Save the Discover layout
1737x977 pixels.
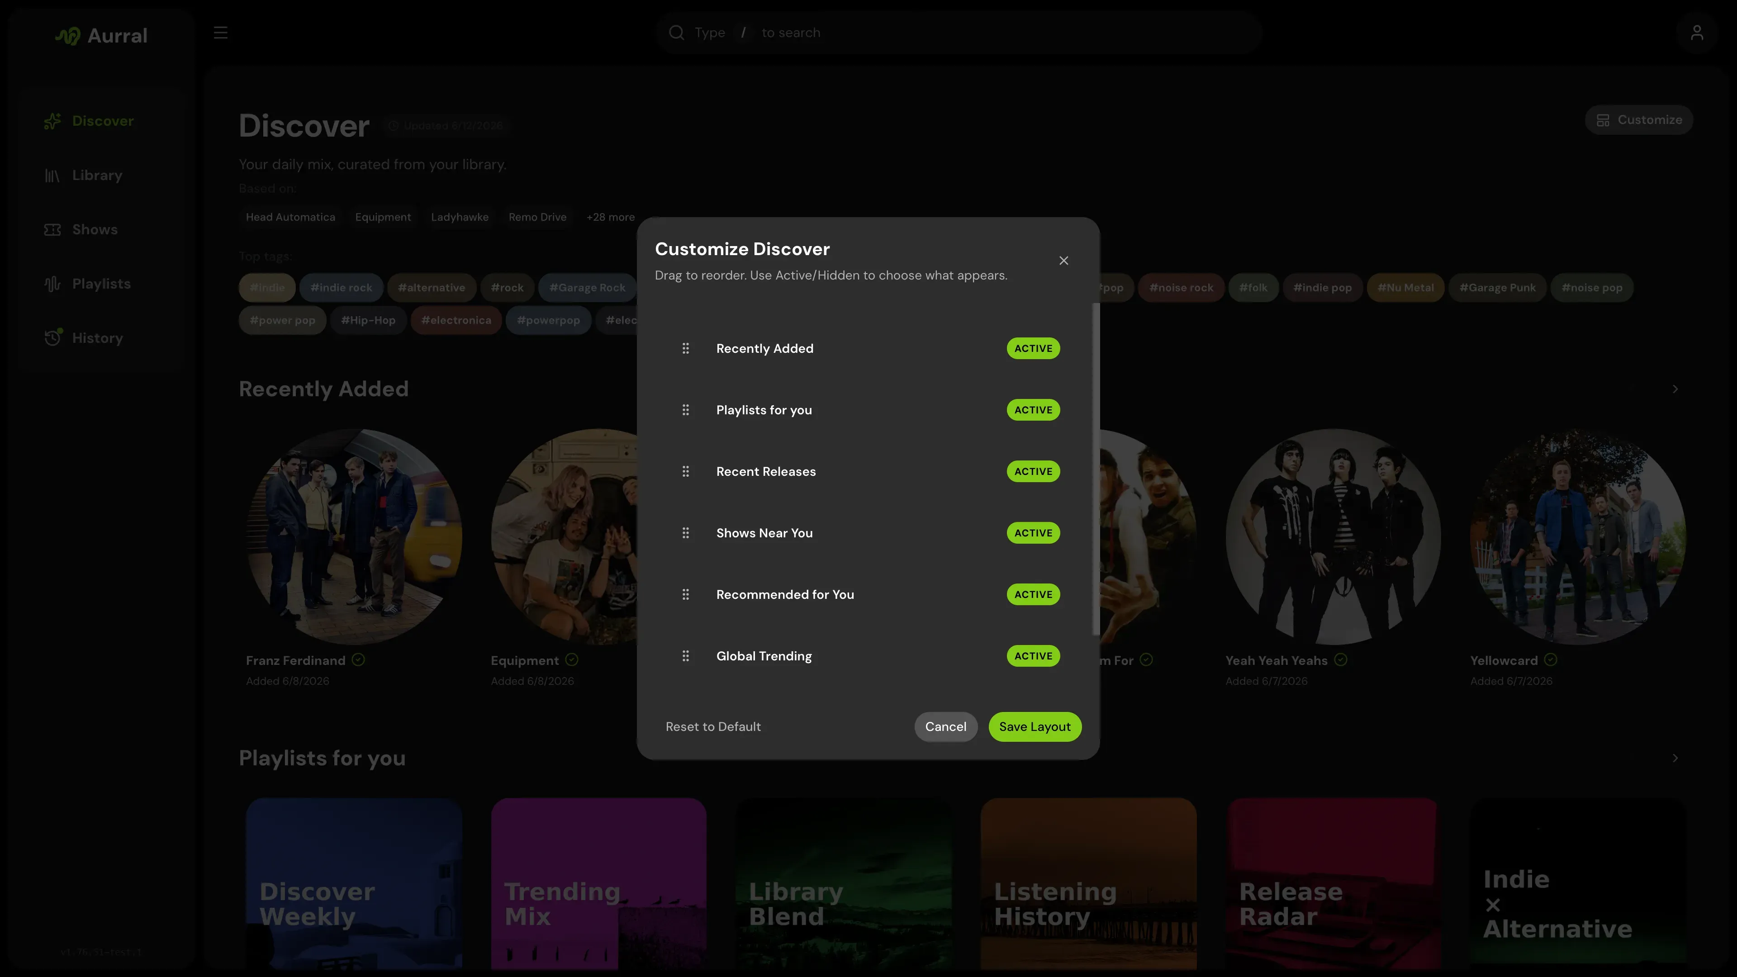tap(1035, 727)
